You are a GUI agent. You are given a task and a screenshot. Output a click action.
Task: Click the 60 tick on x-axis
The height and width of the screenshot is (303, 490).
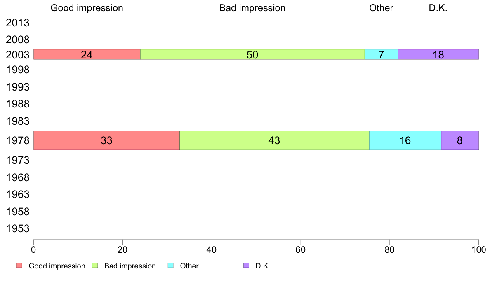301,249
